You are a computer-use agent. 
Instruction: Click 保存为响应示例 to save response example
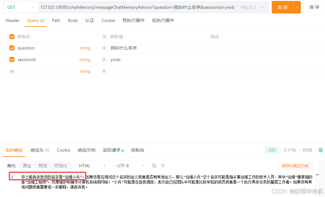point(295,165)
